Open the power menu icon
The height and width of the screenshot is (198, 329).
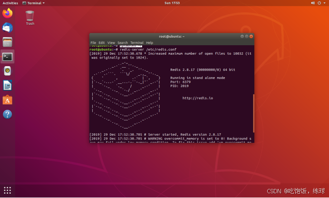[319, 3]
